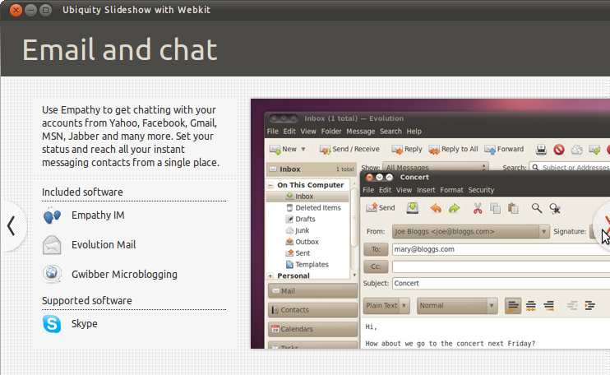Go to the previous slide arrow
The height and width of the screenshot is (375, 610).
coord(12,226)
